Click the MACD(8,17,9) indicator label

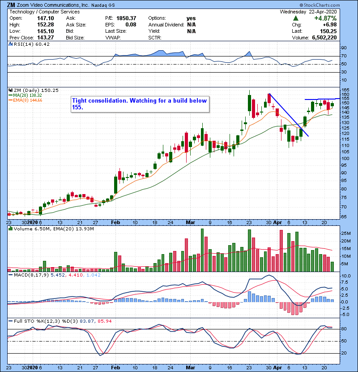click(x=31, y=275)
